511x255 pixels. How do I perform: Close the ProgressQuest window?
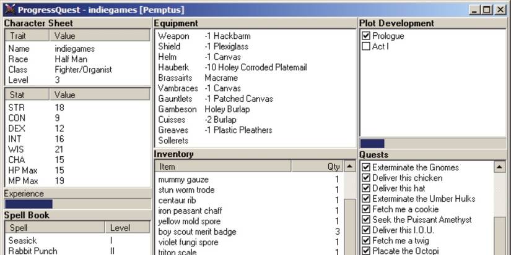click(498, 10)
